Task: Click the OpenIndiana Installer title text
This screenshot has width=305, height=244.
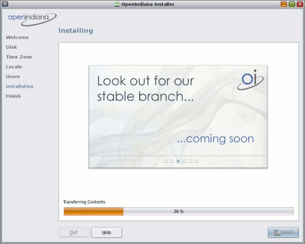Action: pyautogui.click(x=147, y=4)
